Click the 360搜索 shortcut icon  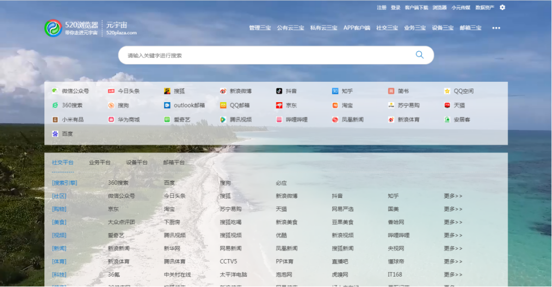[55, 105]
